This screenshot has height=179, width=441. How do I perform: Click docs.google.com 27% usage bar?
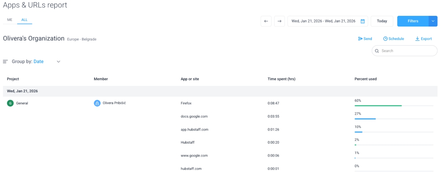pyautogui.click(x=394, y=119)
